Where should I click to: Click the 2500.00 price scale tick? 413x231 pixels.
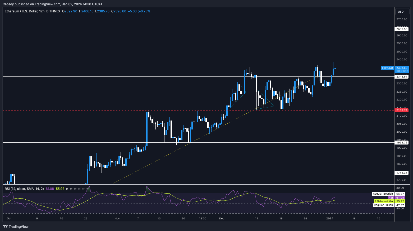point(402,52)
